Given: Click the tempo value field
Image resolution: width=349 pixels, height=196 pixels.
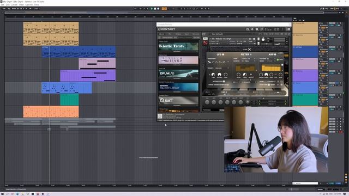Looking at the screenshot, I should (x=14, y=9).
